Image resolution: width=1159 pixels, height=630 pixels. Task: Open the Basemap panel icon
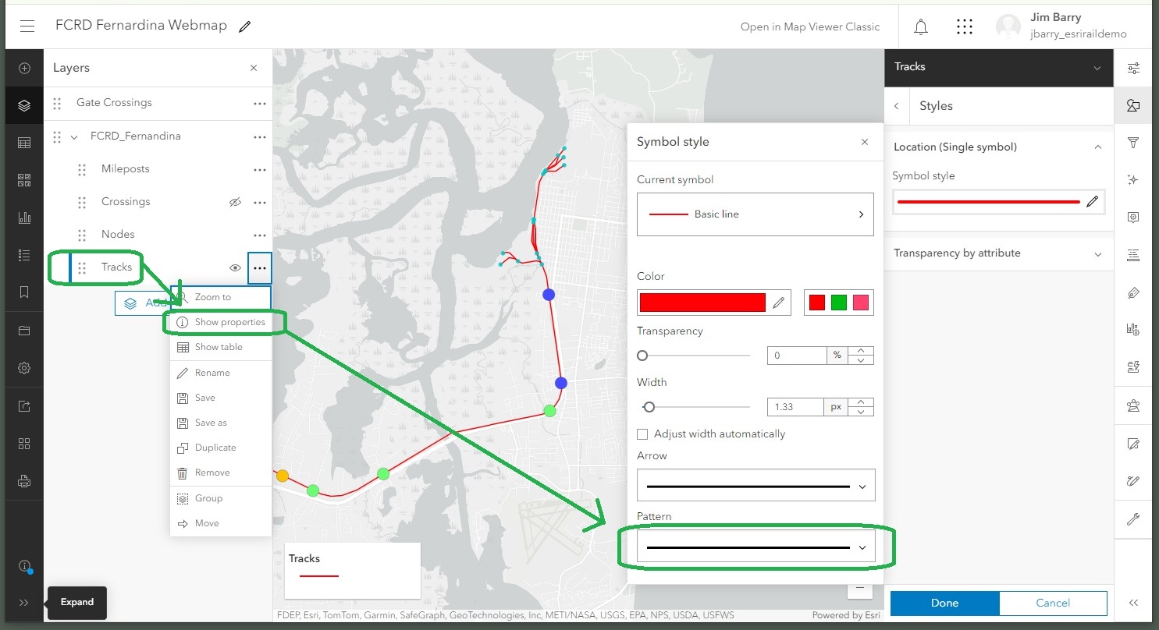tap(24, 179)
